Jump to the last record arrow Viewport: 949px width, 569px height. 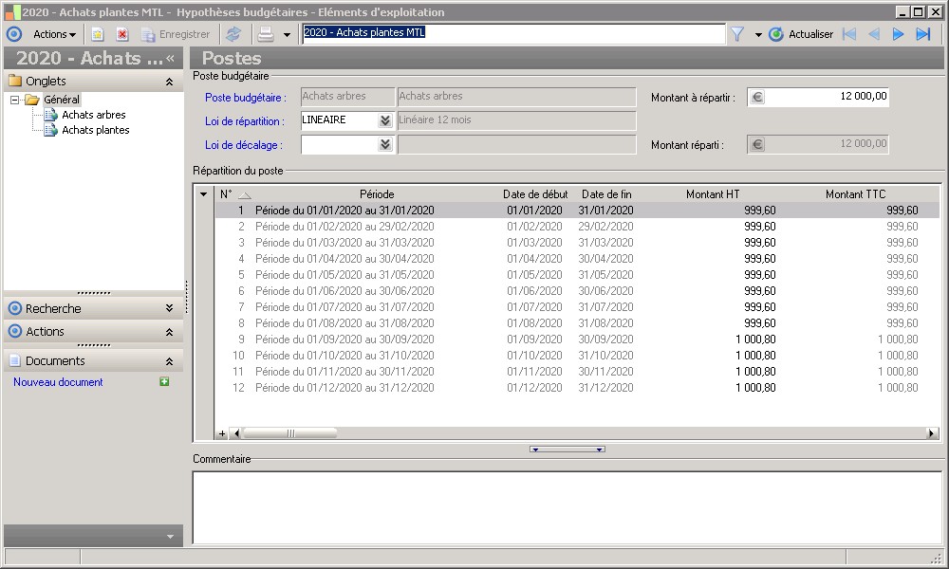922,34
